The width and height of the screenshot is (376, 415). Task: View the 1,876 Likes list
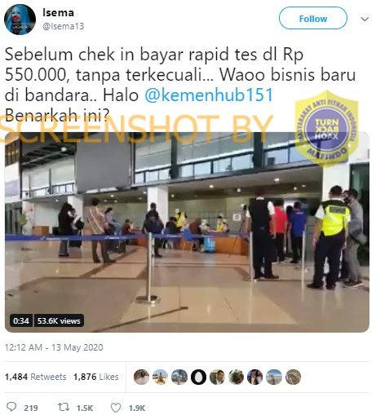coord(96,377)
